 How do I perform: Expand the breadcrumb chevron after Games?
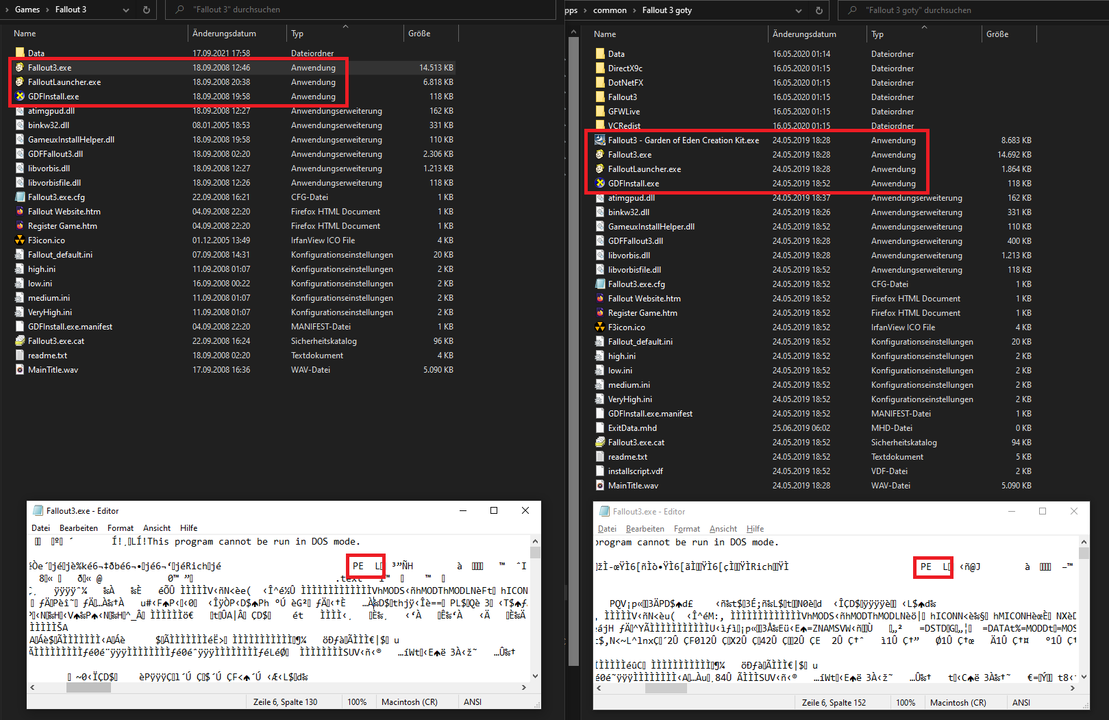pos(47,10)
